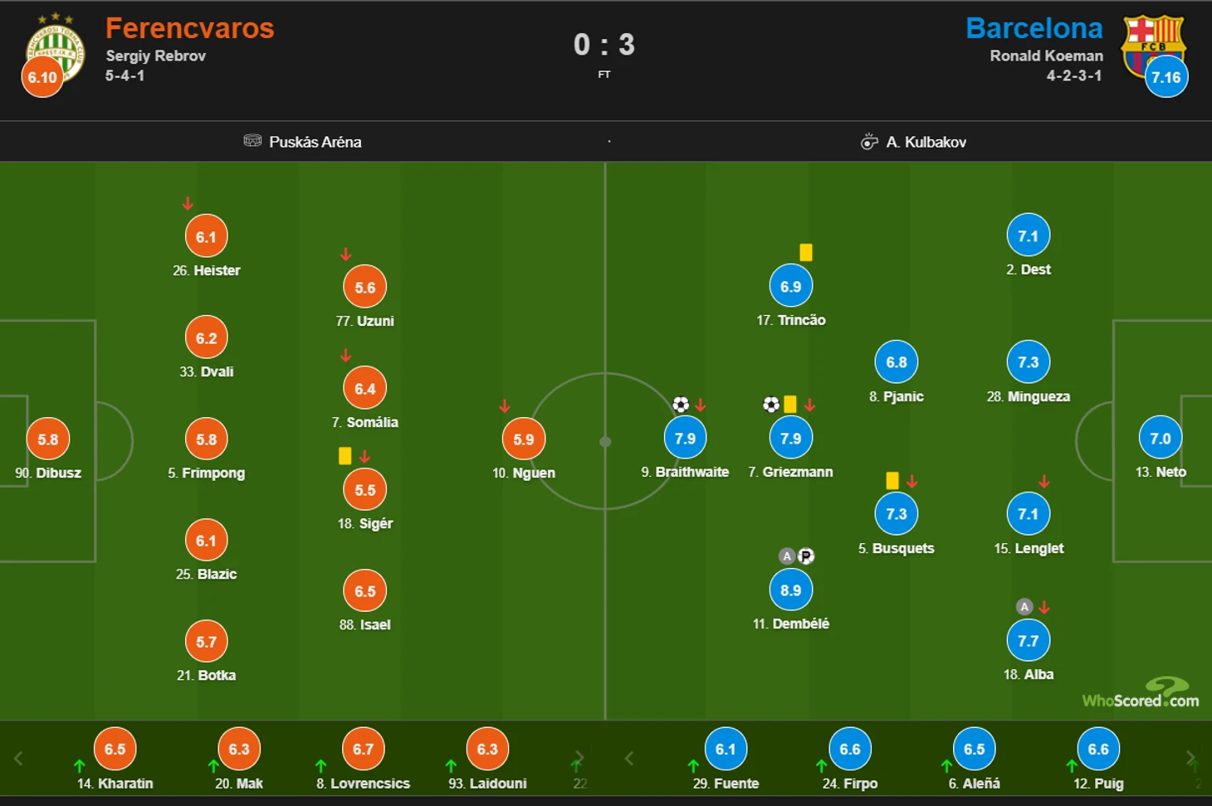This screenshot has height=806, width=1212.
Task: Click the penalty icon above Dembélé
Action: [x=806, y=556]
